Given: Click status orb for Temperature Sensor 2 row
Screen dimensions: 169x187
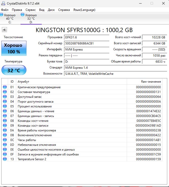Looking at the screenshot, I should coord(5,159).
